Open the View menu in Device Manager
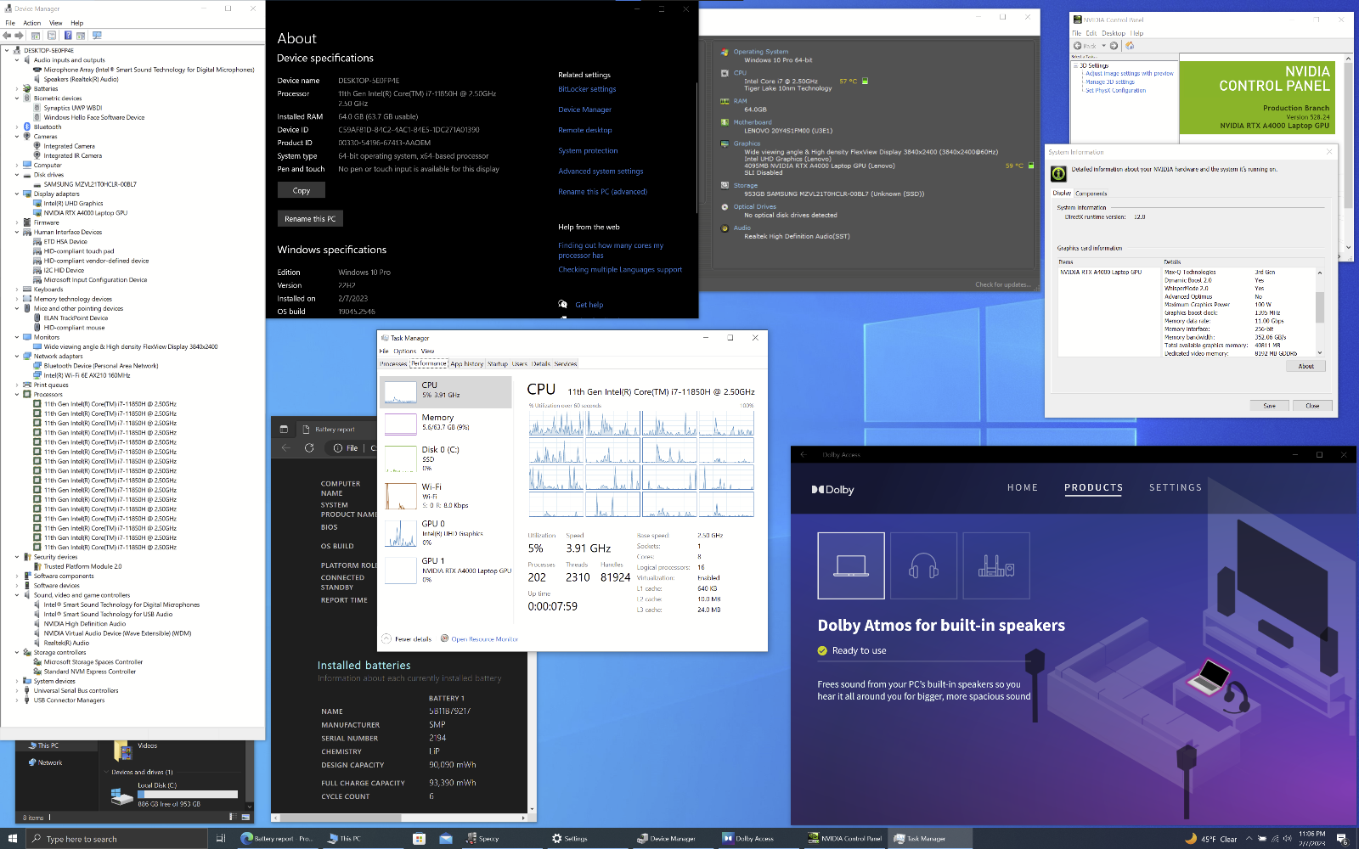The image size is (1359, 849). (x=55, y=23)
